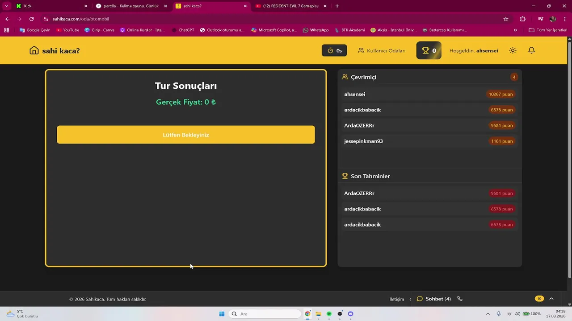Open the apps grid in bookmarks bar
Viewport: 572px width, 321px height.
point(6,30)
